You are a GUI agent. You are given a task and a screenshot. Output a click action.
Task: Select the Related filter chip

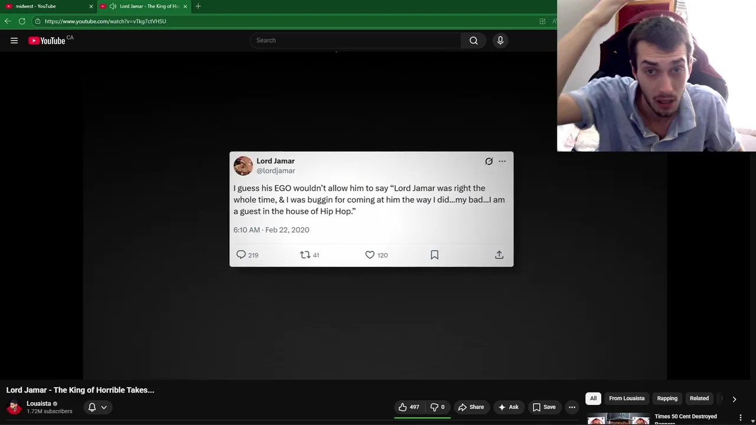coord(699,398)
